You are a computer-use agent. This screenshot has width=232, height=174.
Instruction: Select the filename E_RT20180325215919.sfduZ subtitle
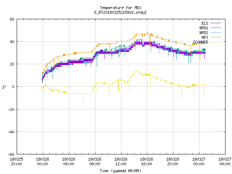click(x=120, y=12)
